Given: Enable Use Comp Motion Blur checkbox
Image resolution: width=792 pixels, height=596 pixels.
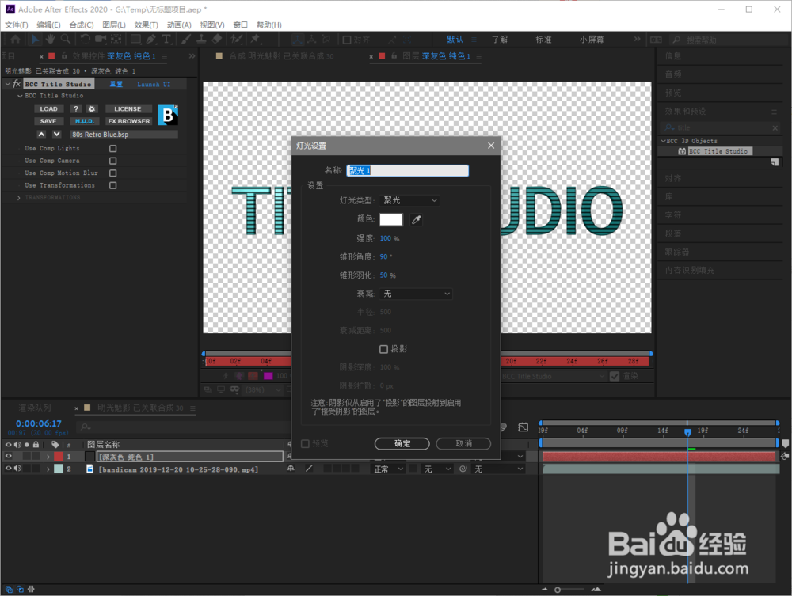Looking at the screenshot, I should click(113, 173).
